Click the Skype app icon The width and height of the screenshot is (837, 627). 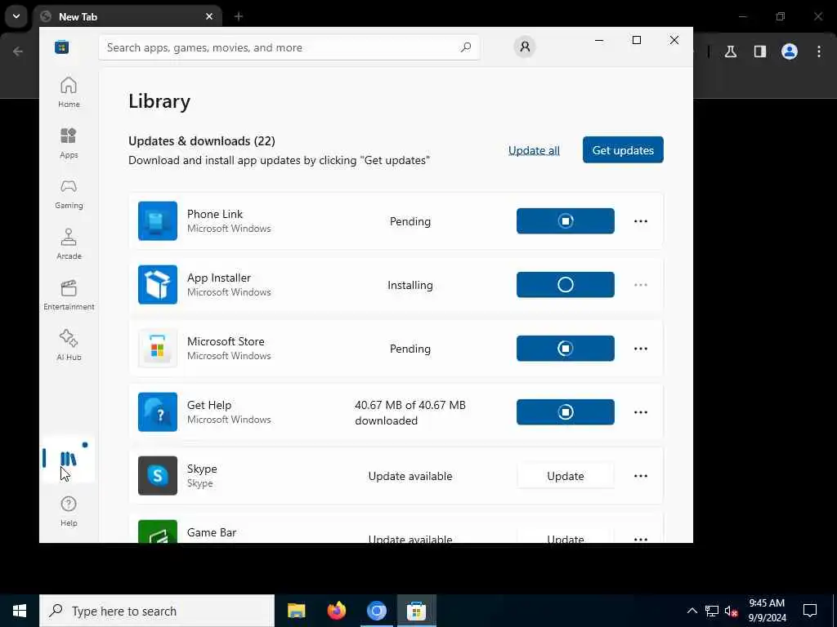(x=158, y=476)
